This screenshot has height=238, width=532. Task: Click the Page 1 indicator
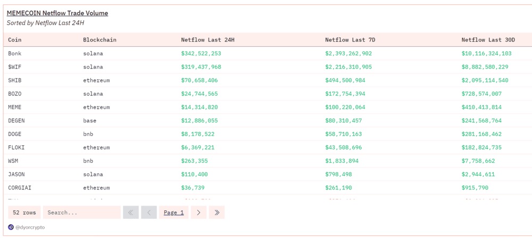(173, 212)
